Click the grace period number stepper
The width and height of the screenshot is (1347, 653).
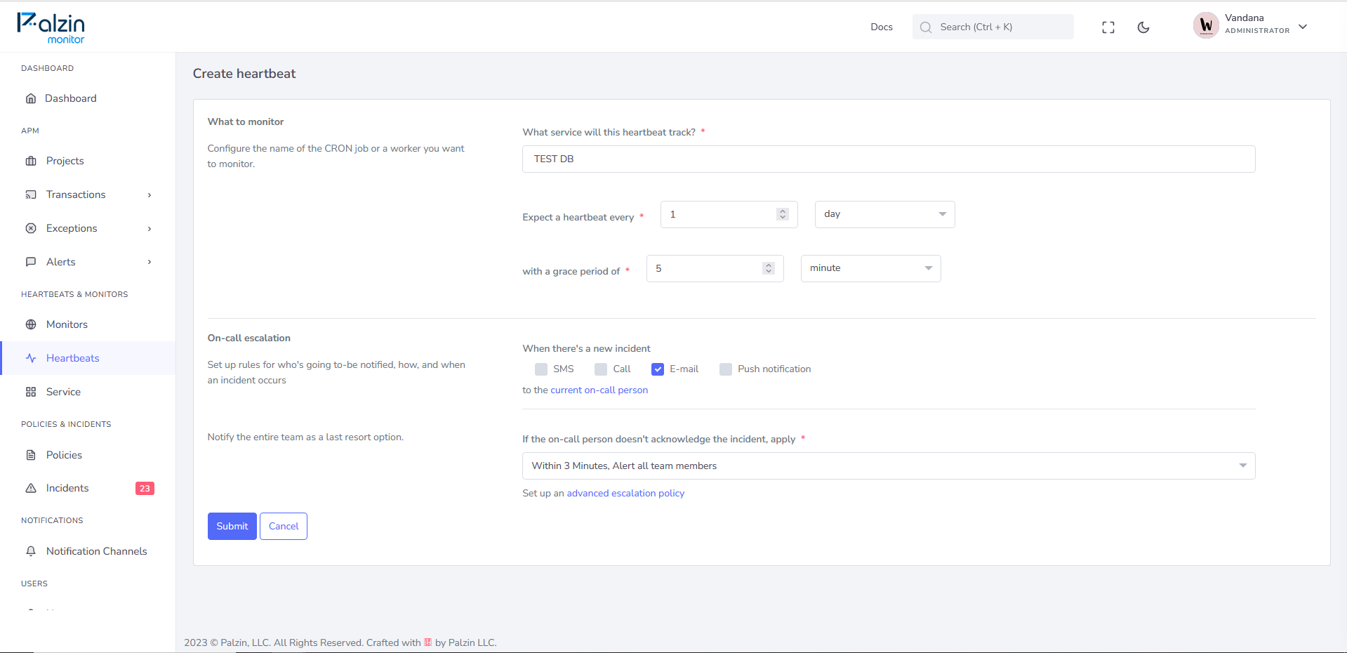tap(769, 268)
